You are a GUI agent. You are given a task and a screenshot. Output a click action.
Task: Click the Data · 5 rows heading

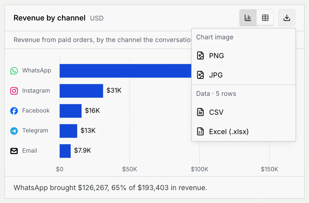pyautogui.click(x=216, y=94)
